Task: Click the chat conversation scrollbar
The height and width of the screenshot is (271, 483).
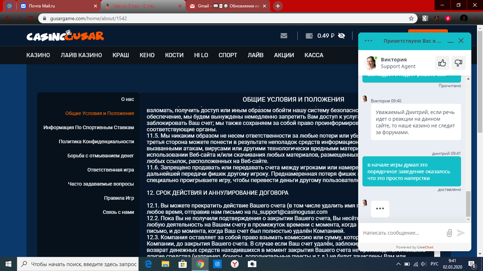Action: [469, 204]
